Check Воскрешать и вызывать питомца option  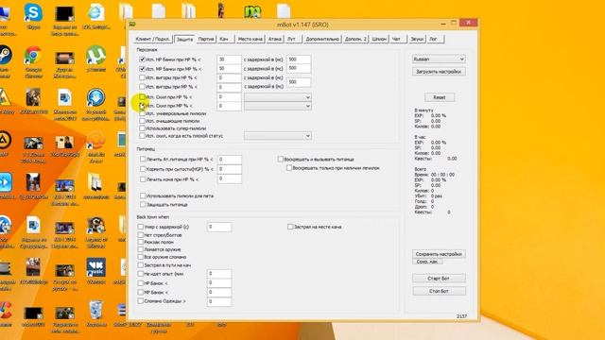(x=281, y=159)
